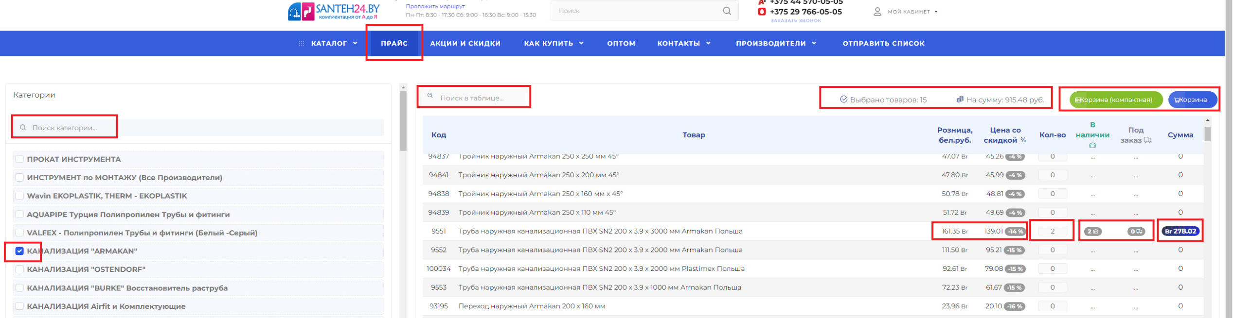Click the magnifier icon in the category search
Screen dimensions: 1233x318
(x=23, y=128)
